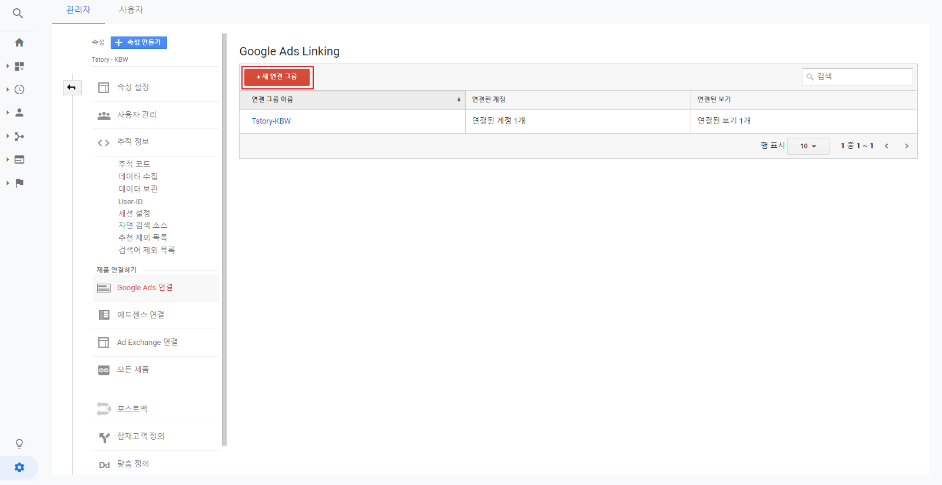Image resolution: width=942 pixels, height=485 pixels.
Task: Expand the Audience section arrow
Action: (x=8, y=112)
